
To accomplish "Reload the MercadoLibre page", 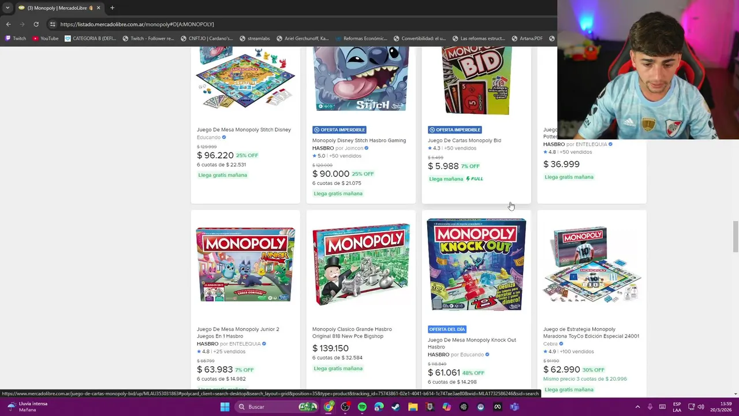I will [x=36, y=24].
